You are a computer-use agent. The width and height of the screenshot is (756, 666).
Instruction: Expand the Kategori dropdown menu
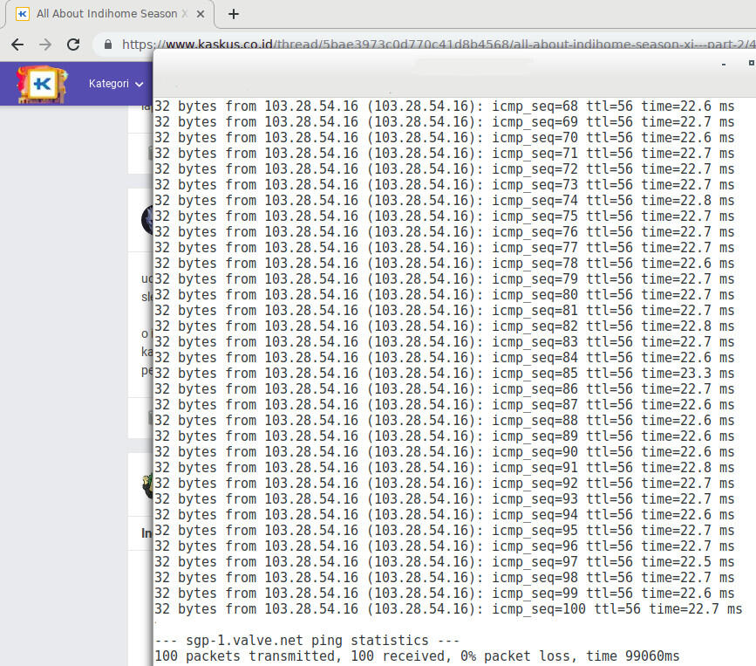[115, 84]
